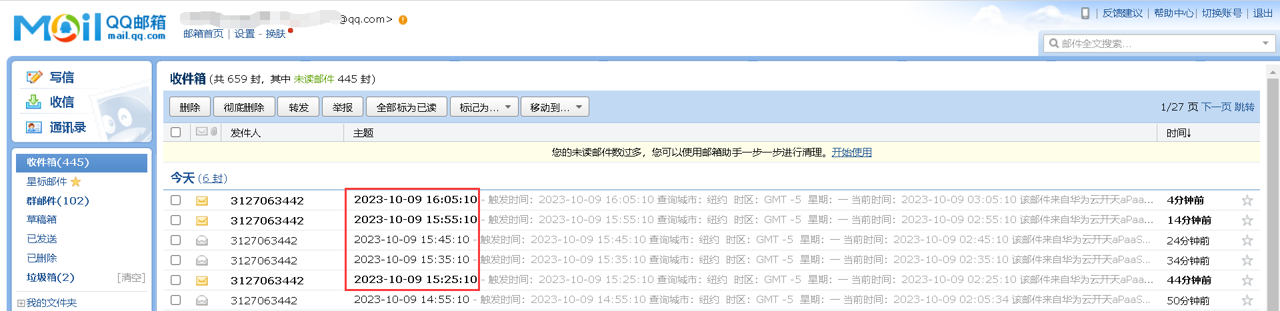Image resolution: width=1280 pixels, height=311 pixels.
Task: Open 帮助中心 link
Action: (1174, 13)
